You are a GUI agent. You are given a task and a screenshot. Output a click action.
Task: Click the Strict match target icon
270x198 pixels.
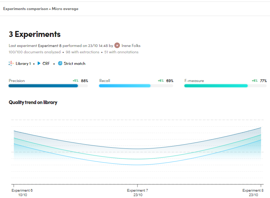60,63
